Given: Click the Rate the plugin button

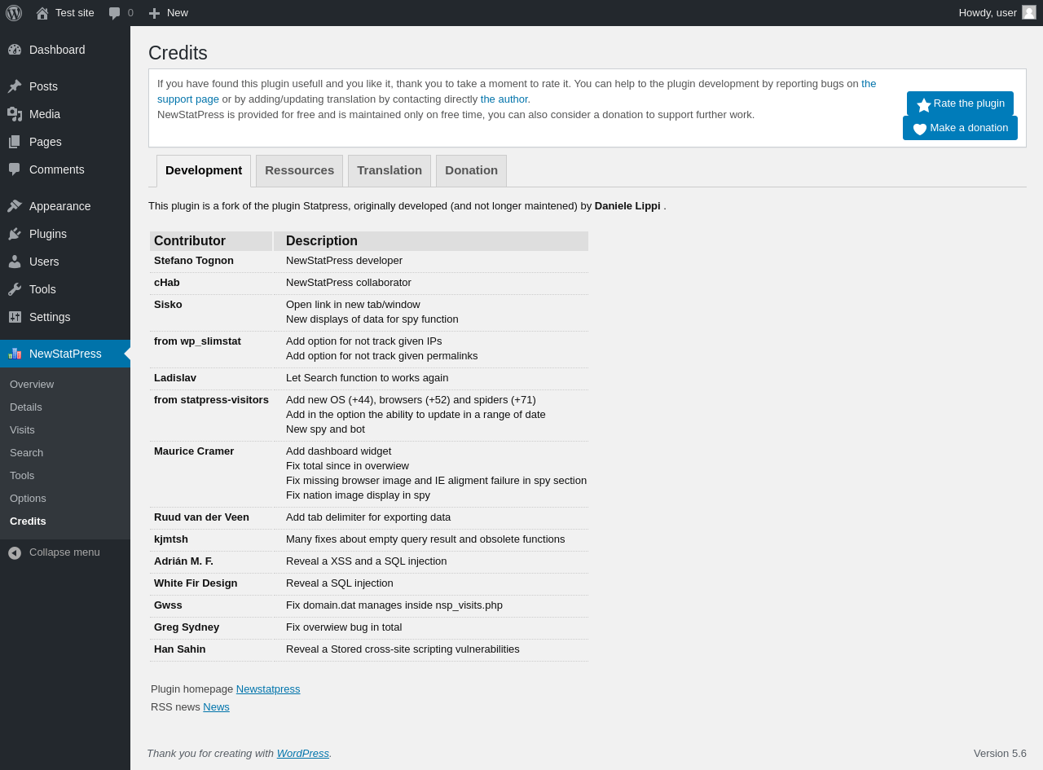Looking at the screenshot, I should 960,103.
